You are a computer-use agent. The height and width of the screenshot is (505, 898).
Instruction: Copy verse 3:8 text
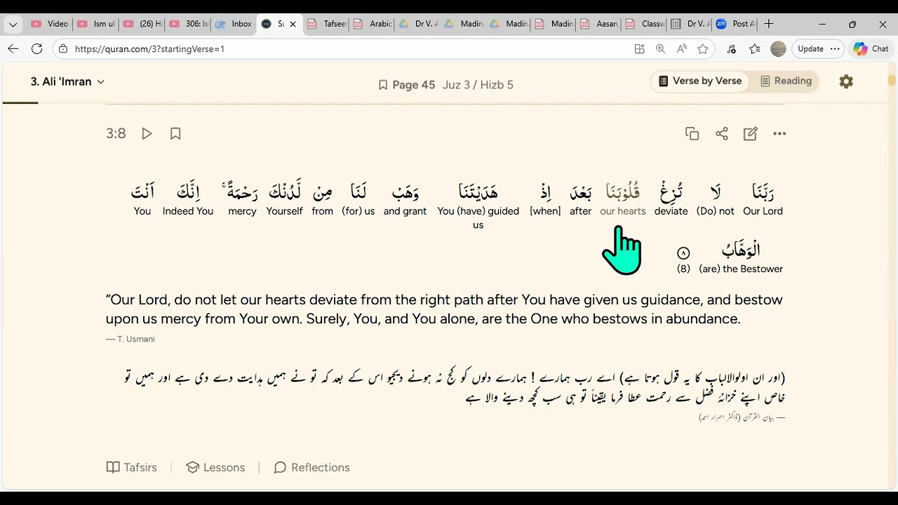(x=692, y=133)
